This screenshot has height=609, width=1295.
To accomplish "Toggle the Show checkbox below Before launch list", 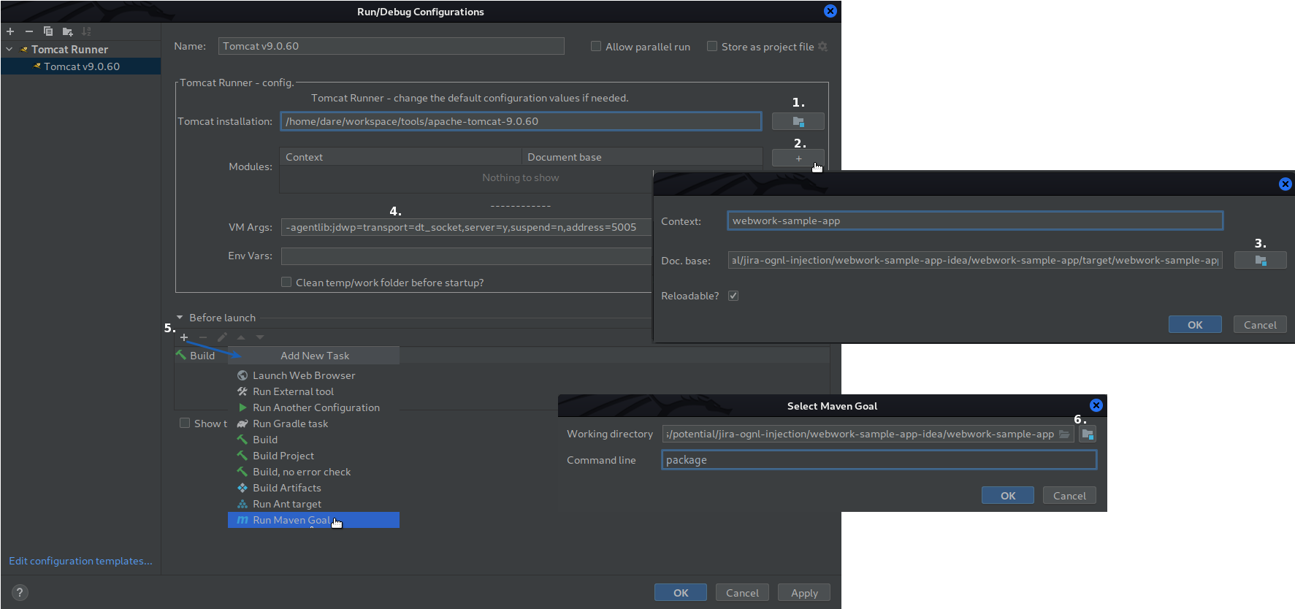I will pyautogui.click(x=185, y=423).
